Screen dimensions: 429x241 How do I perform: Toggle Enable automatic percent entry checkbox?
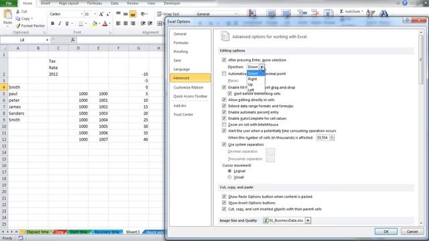coord(224,112)
